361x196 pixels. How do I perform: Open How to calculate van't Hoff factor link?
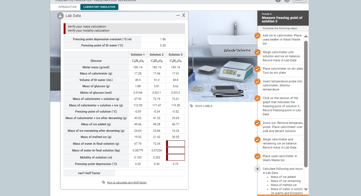click(x=127, y=182)
